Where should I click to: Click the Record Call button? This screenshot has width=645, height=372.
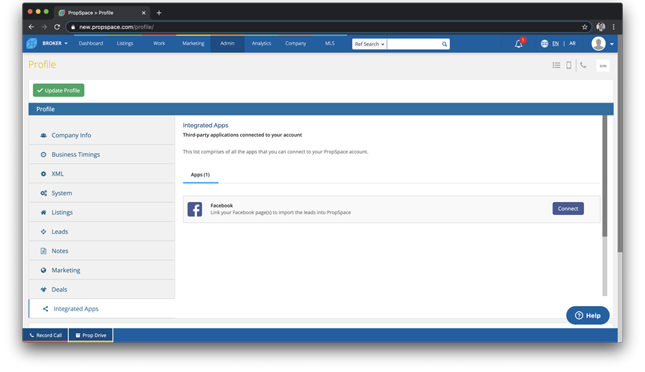(46, 335)
